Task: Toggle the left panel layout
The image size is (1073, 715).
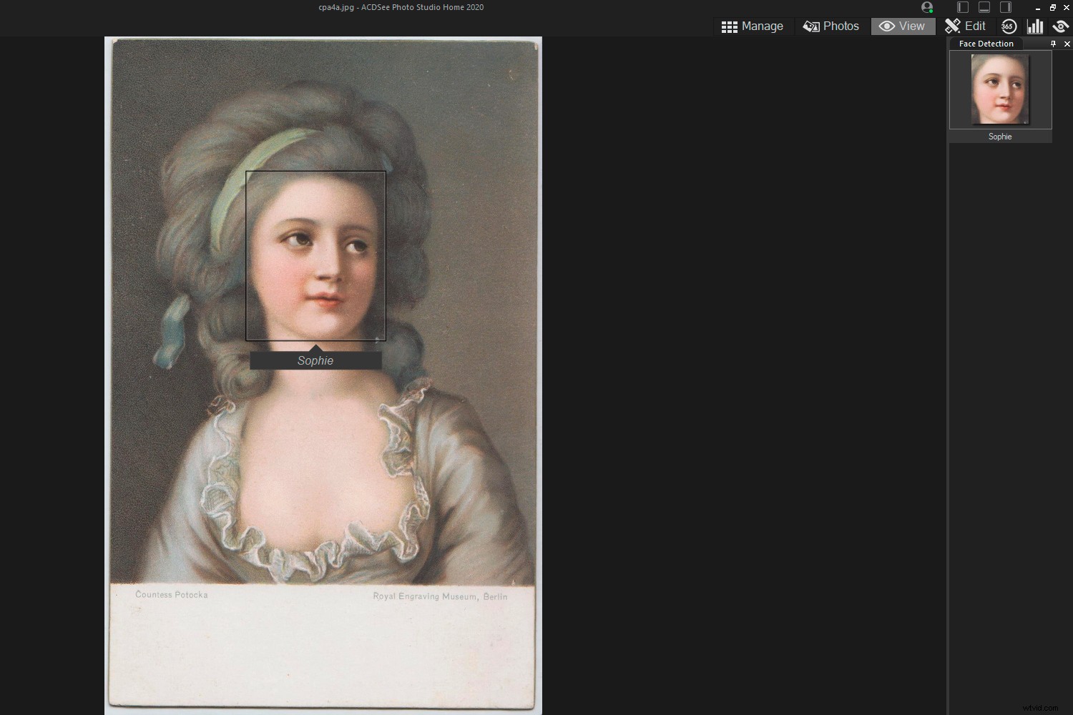Action: pos(963,7)
